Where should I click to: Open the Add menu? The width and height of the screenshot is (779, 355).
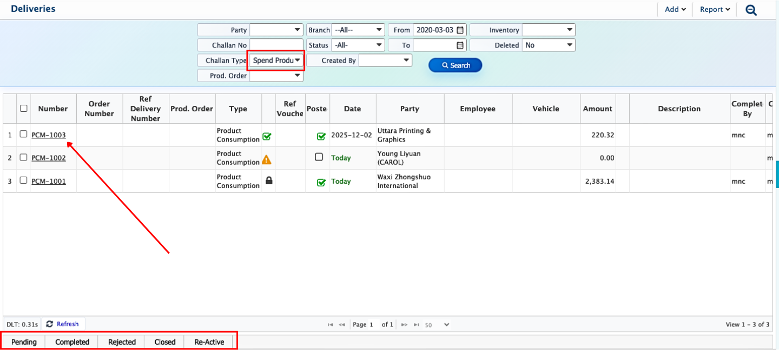point(675,10)
